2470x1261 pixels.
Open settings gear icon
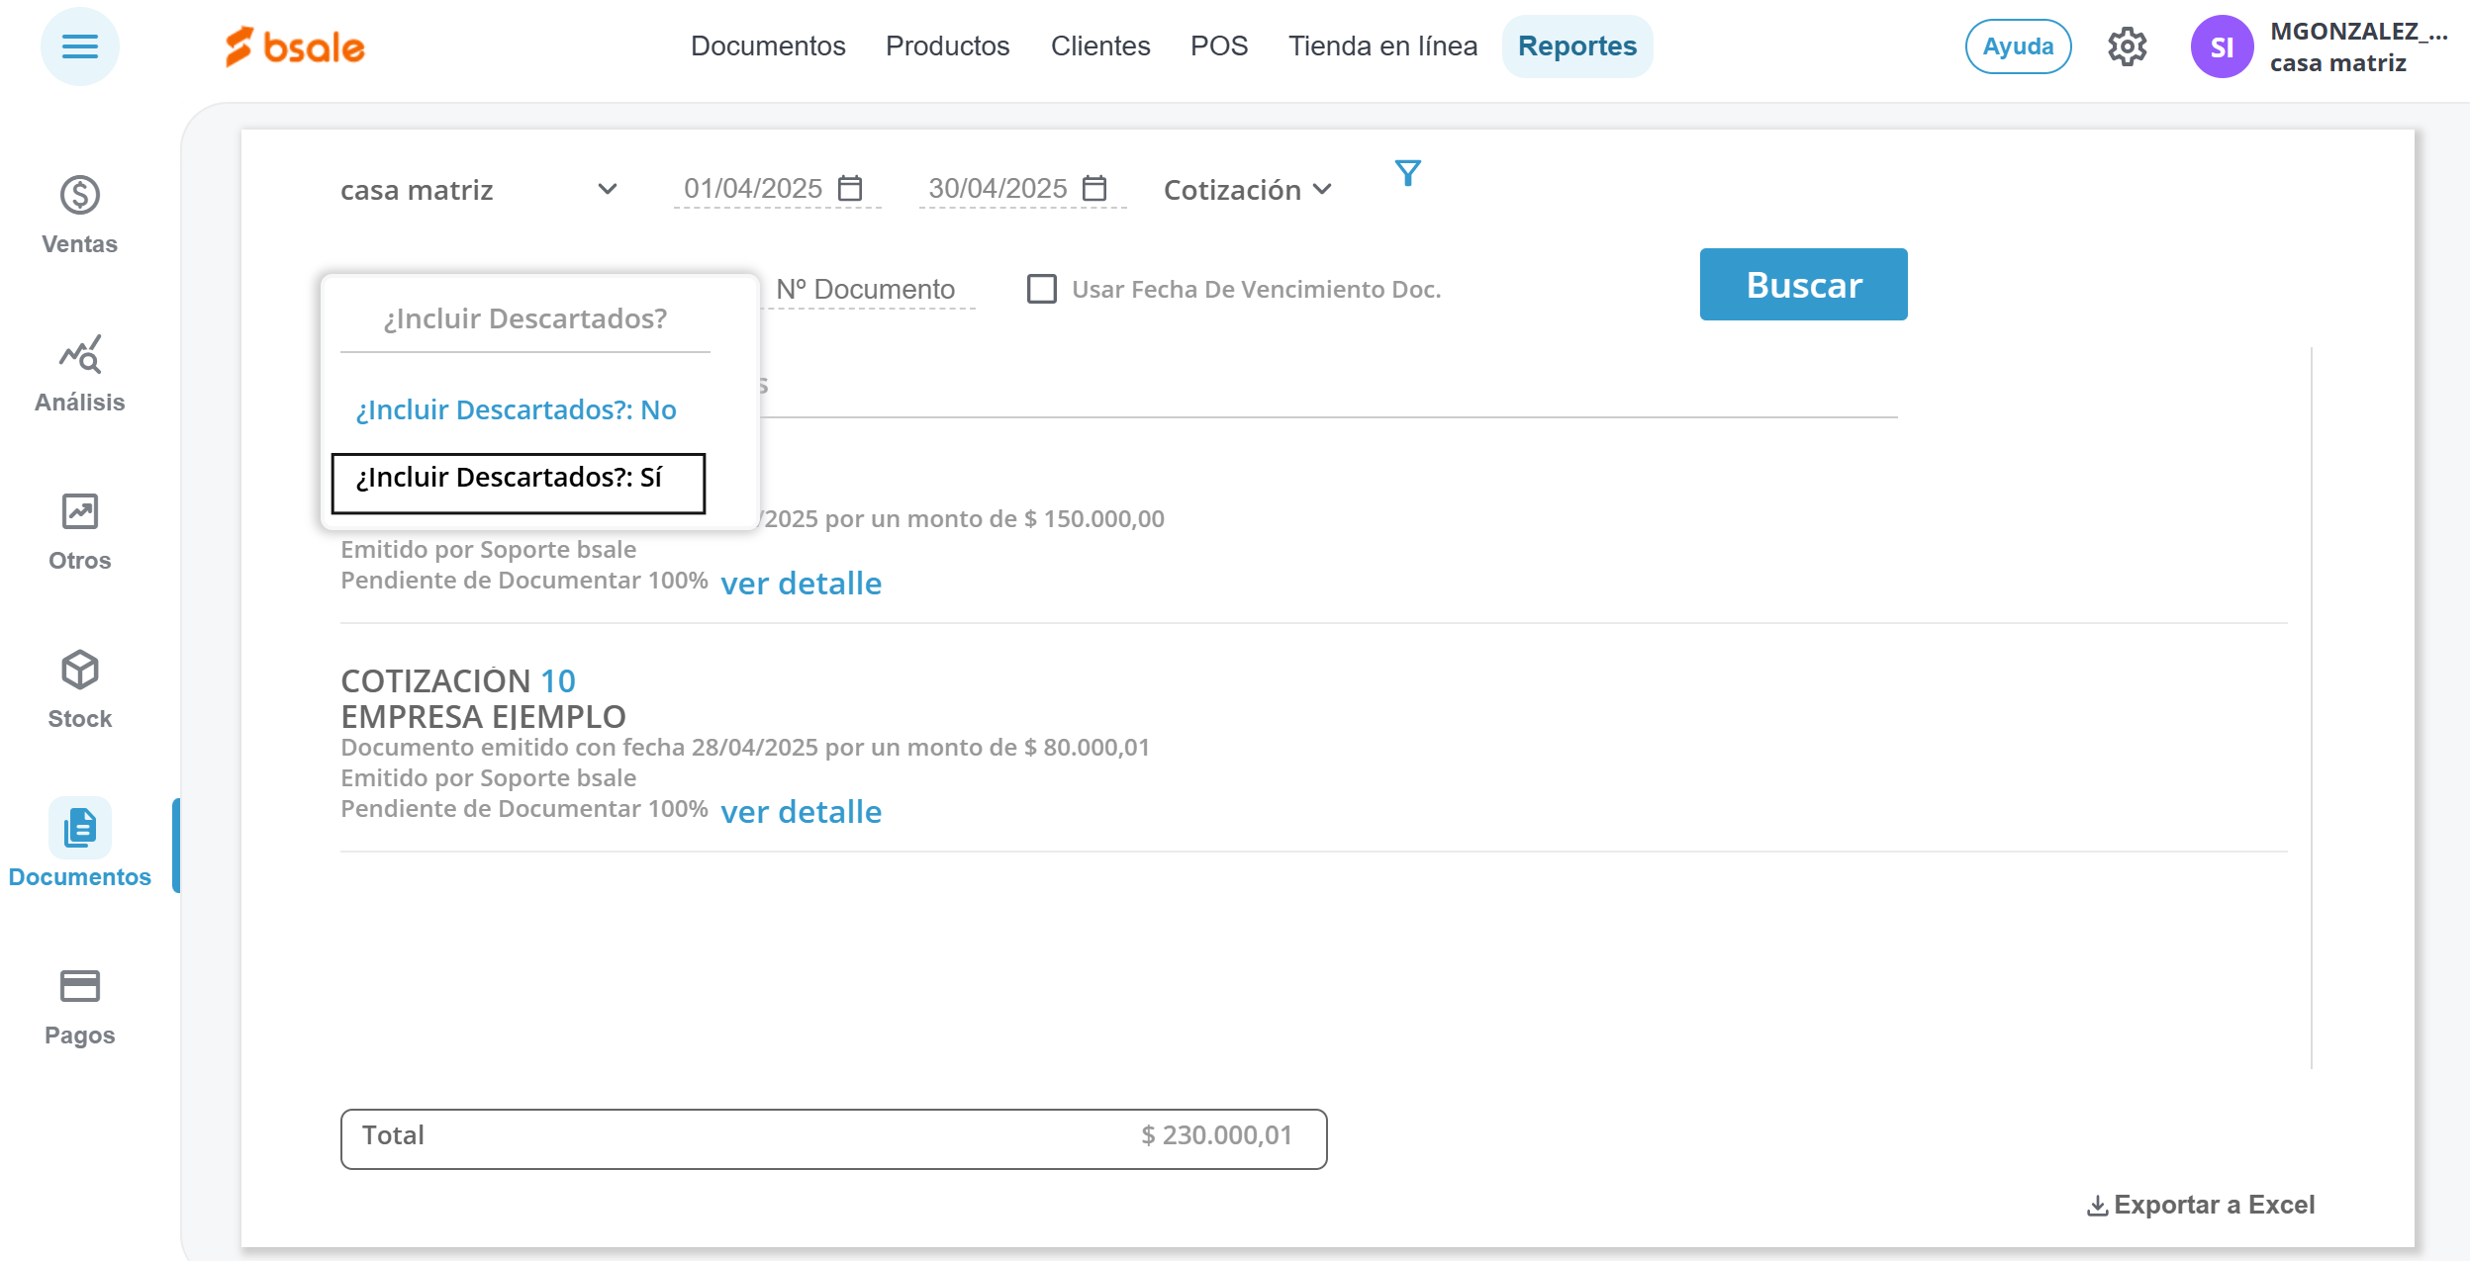coord(2127,46)
